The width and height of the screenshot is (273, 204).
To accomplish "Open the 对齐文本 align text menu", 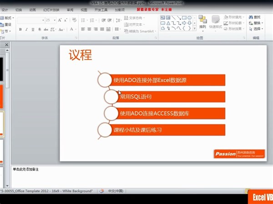I will (134, 24).
